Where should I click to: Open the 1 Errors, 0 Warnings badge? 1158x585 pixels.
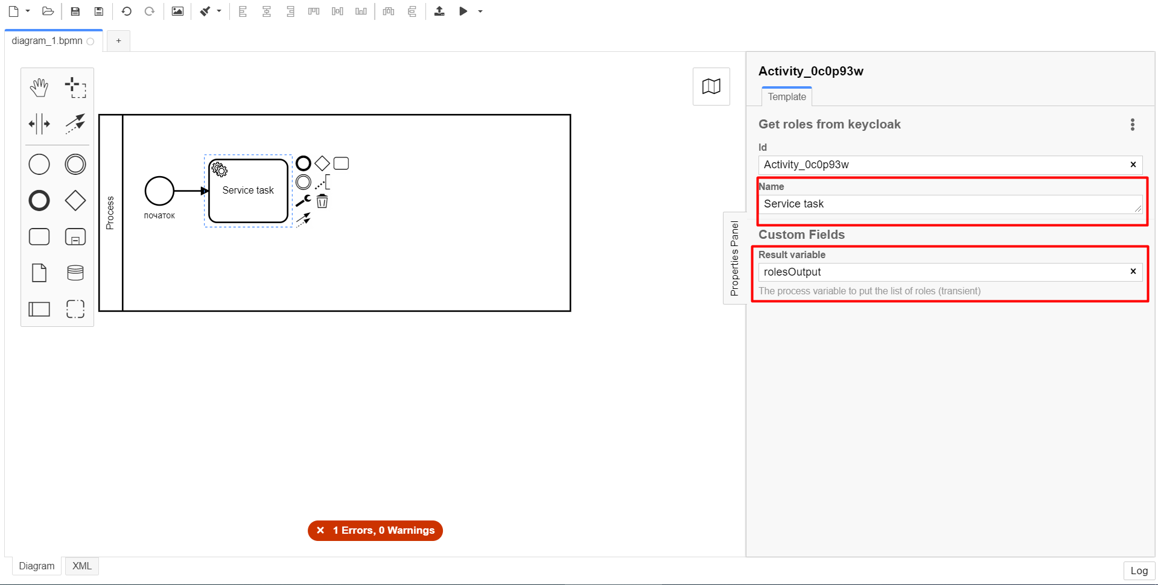tap(375, 531)
